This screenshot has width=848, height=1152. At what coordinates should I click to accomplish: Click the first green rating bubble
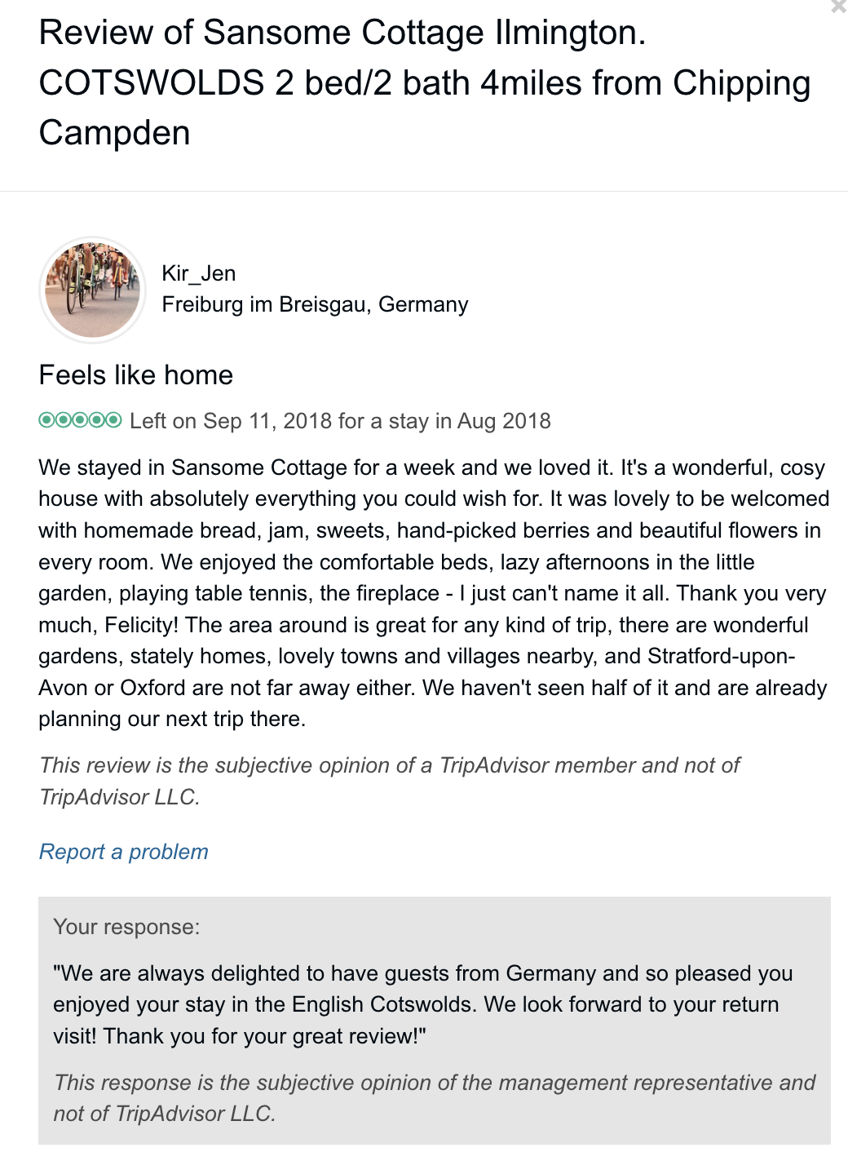[x=46, y=420]
